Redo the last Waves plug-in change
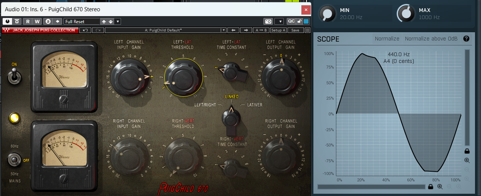 click(98, 30)
